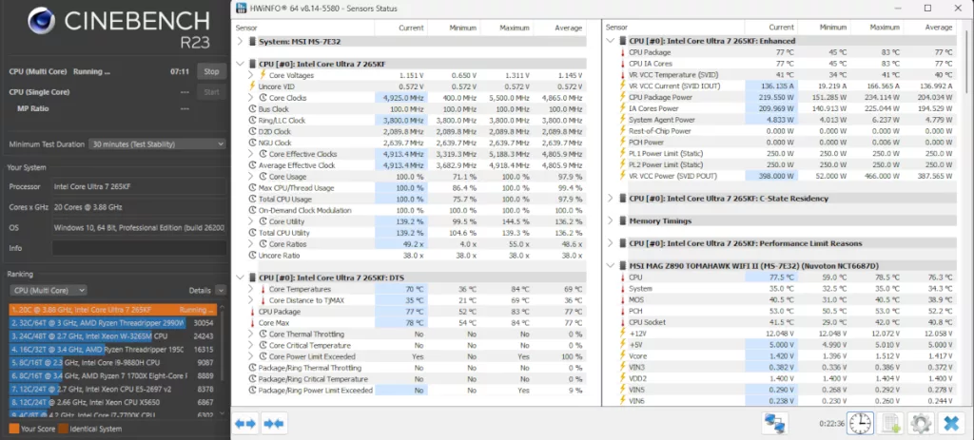
Task: Click chip icon beside Memory Timings
Action: pyautogui.click(x=622, y=220)
